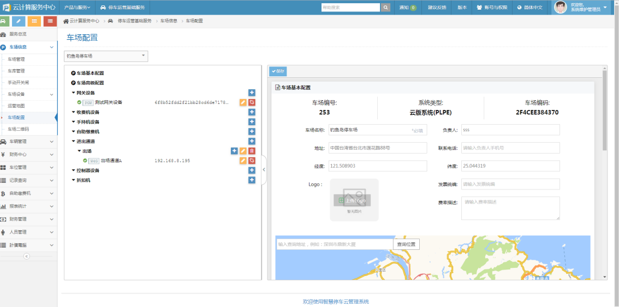Add a new 进出通道 with plus icon

(x=252, y=141)
